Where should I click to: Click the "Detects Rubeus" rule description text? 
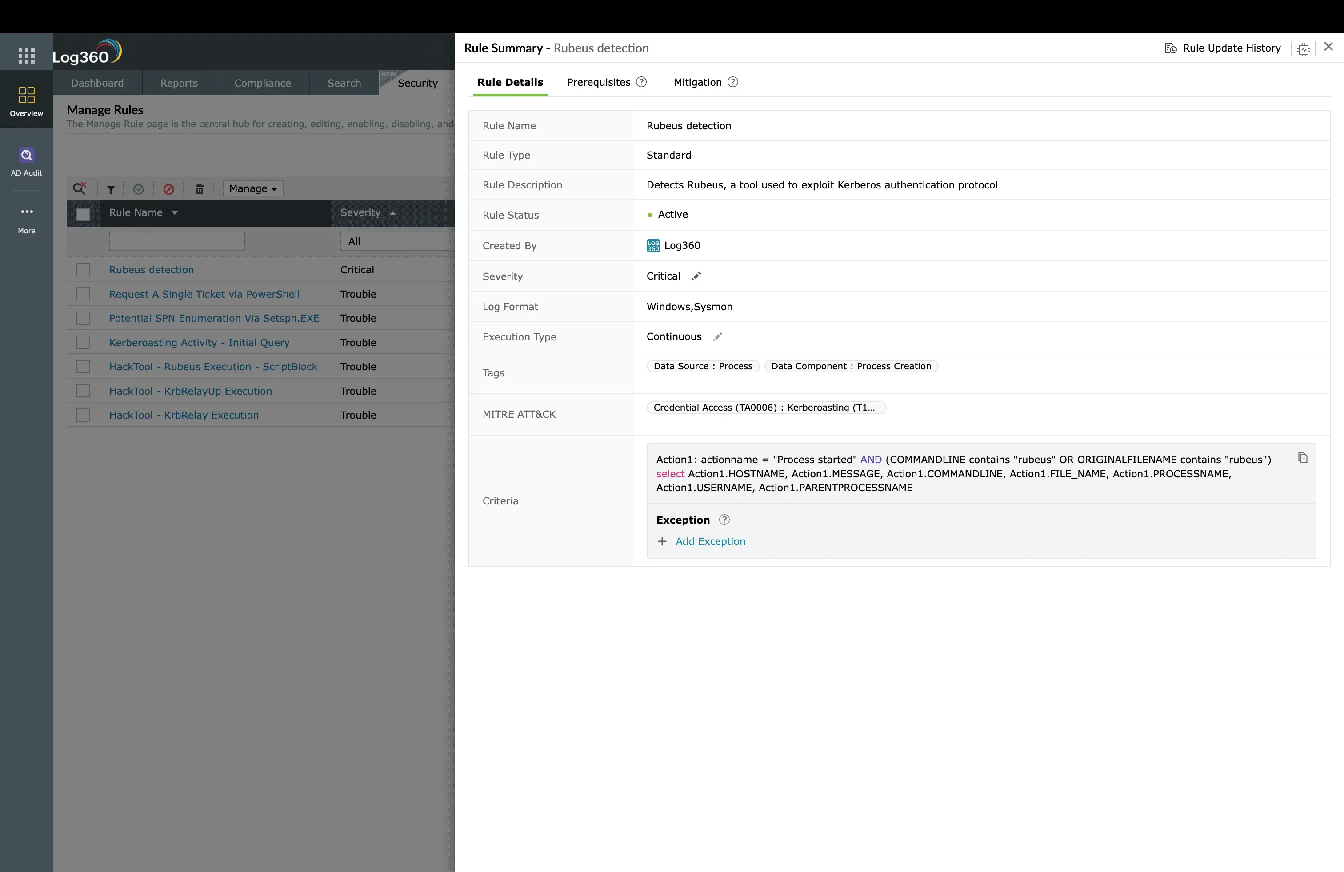[822, 185]
